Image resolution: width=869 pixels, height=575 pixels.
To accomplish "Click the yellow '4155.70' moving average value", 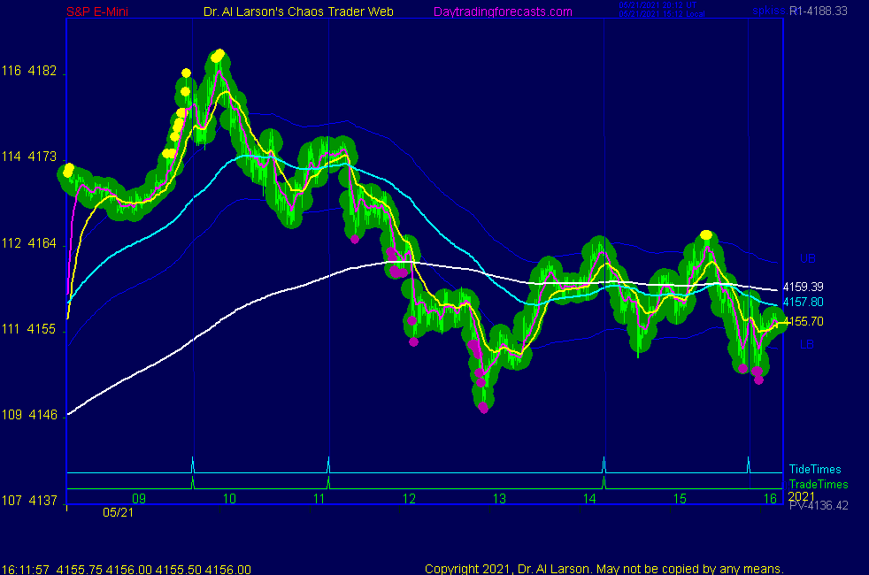I will [803, 321].
